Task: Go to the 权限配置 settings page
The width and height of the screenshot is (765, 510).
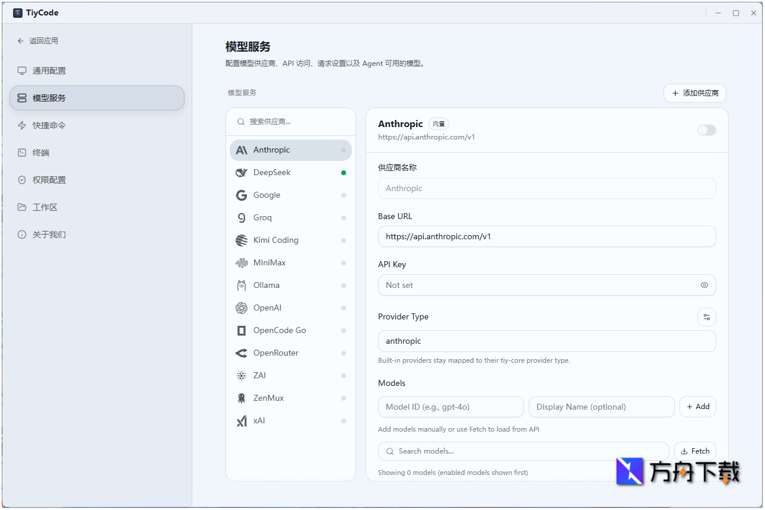Action: (x=97, y=180)
